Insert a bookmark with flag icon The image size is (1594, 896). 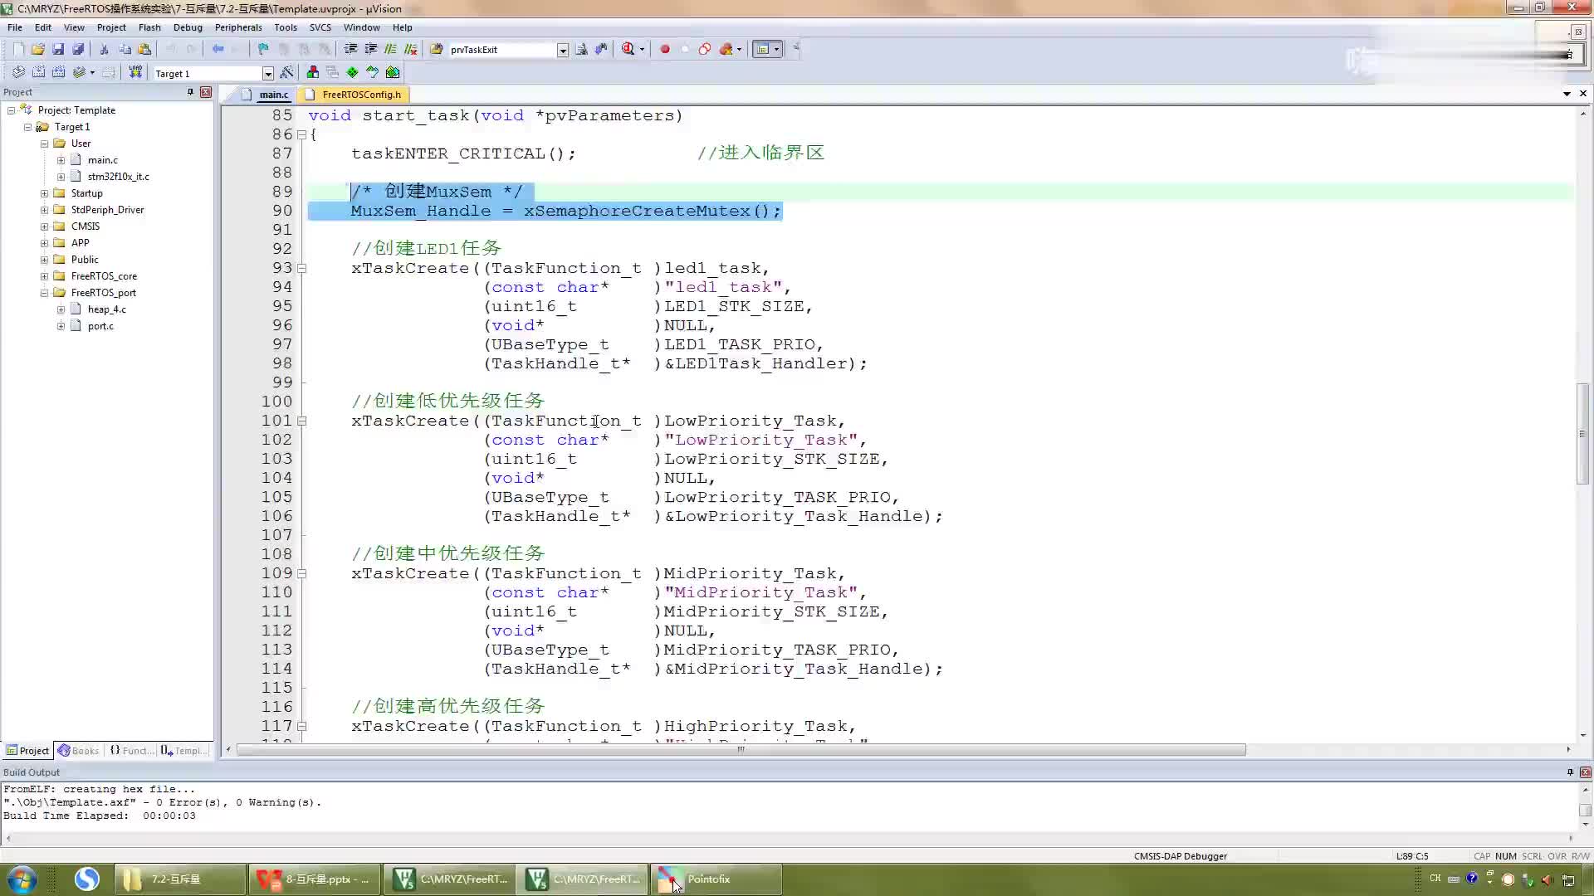click(x=263, y=49)
